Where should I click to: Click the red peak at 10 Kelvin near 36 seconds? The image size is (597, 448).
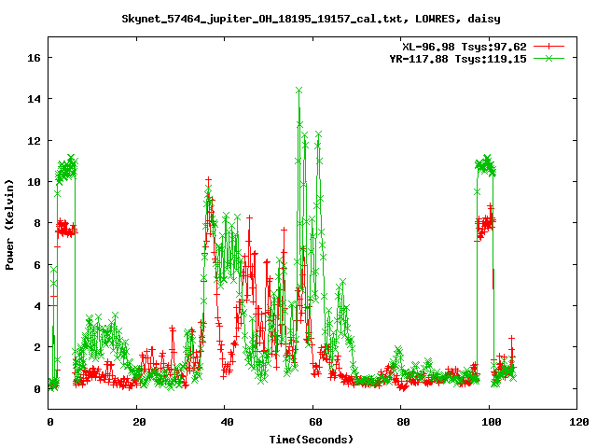pos(208,179)
